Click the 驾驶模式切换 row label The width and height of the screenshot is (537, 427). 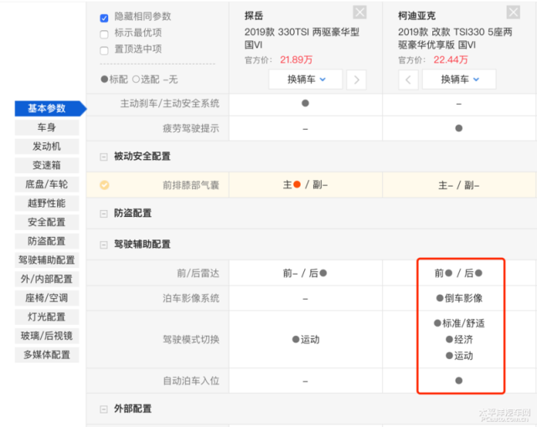[x=191, y=340]
